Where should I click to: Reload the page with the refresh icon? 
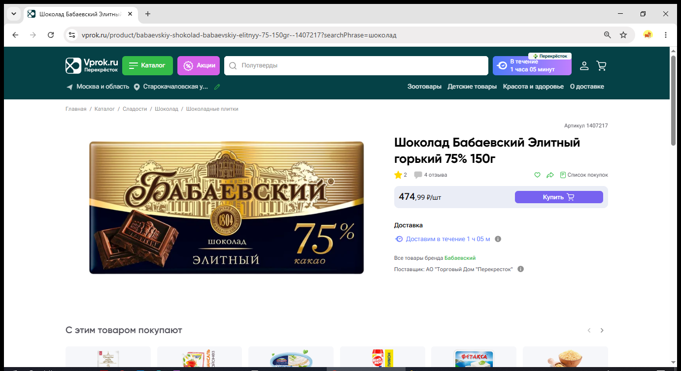[x=51, y=35]
